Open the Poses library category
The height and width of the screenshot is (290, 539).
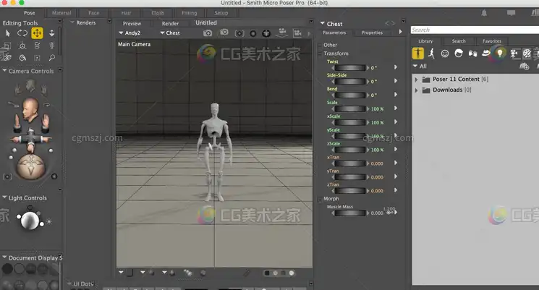pos(431,54)
